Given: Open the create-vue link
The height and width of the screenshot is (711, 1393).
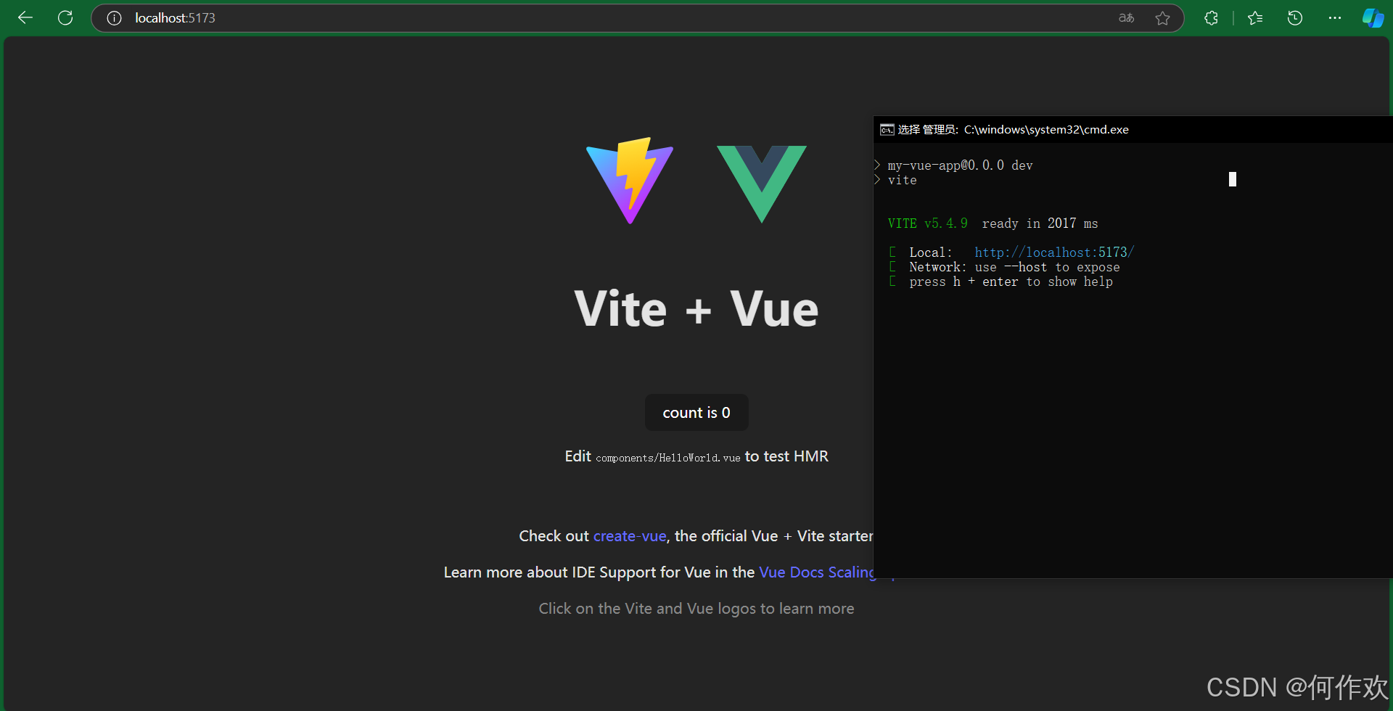Looking at the screenshot, I should [x=630, y=536].
